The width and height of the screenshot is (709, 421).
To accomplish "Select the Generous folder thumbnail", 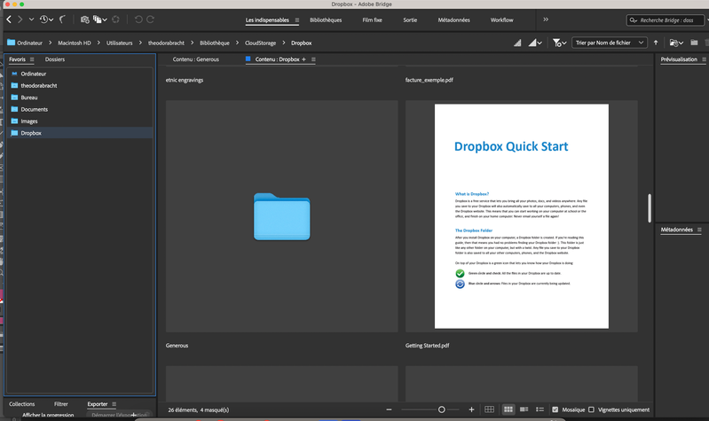I will coord(281,216).
